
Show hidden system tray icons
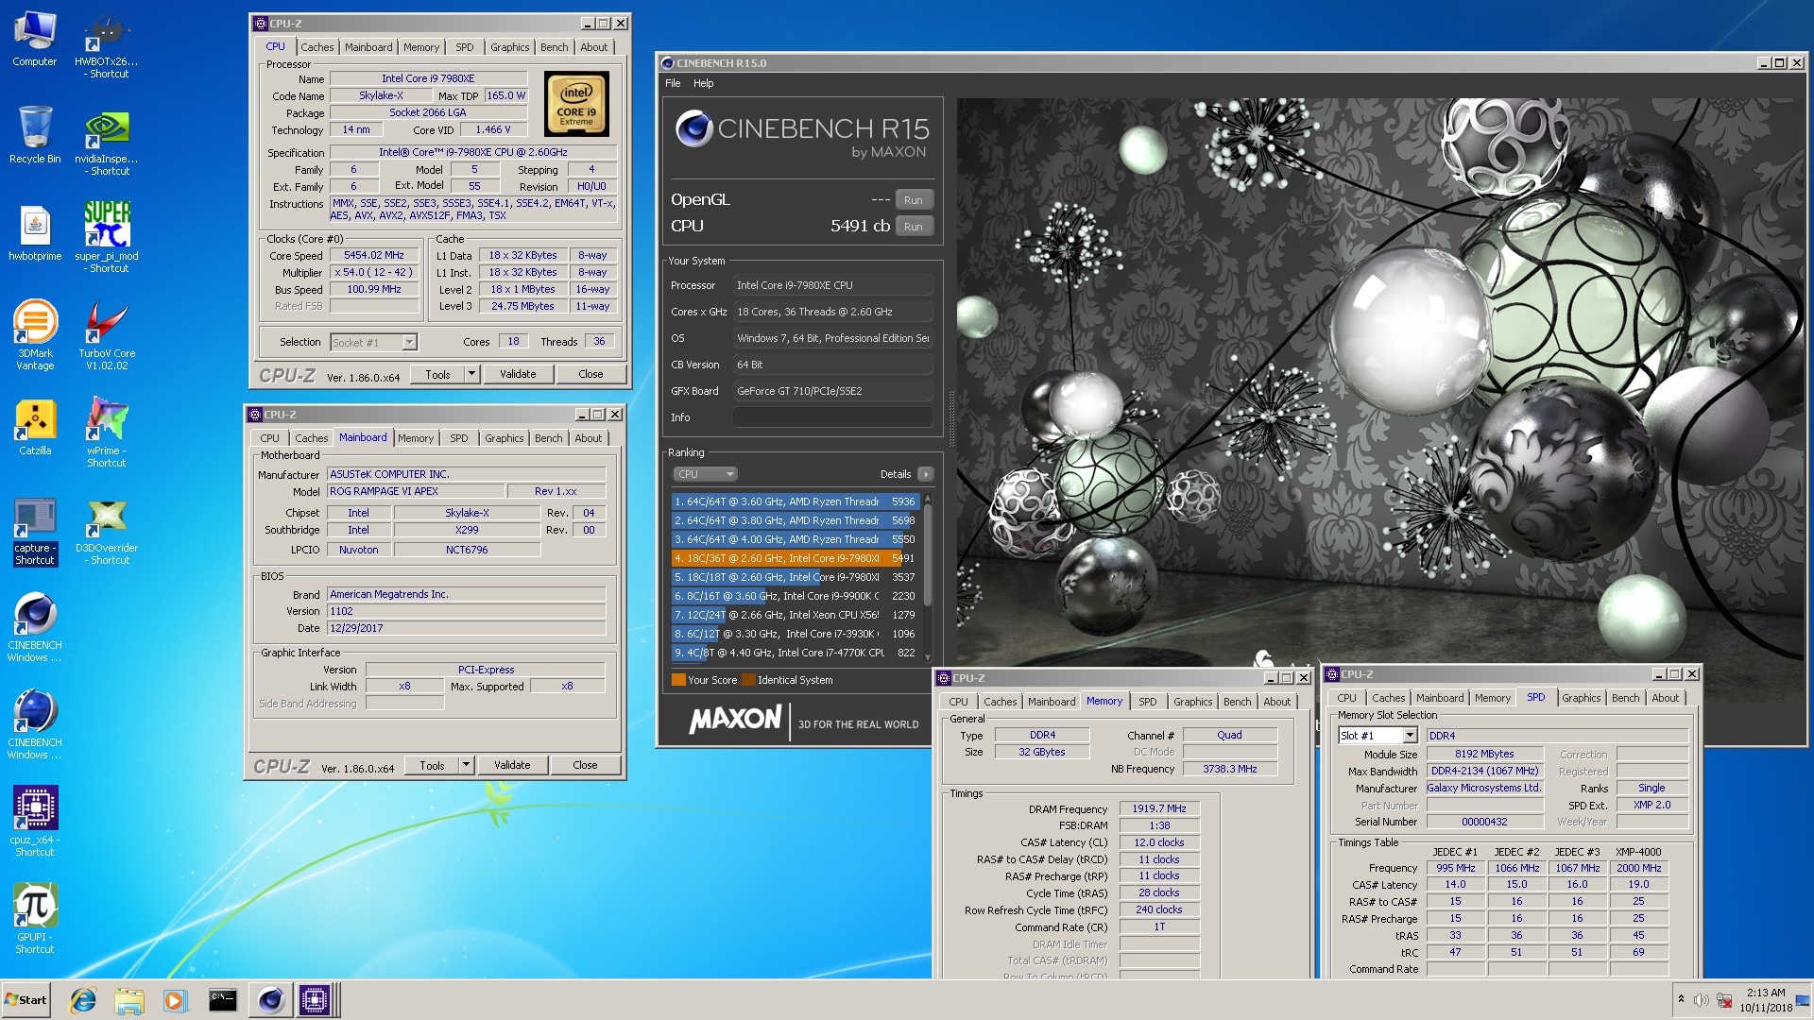(x=1681, y=999)
